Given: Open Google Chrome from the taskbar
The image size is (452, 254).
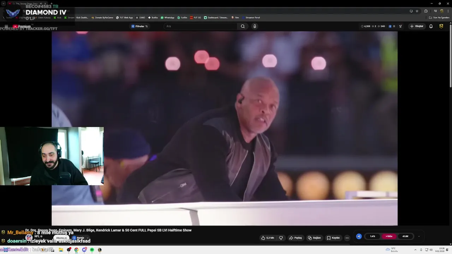Looking at the screenshot, I should (76, 250).
